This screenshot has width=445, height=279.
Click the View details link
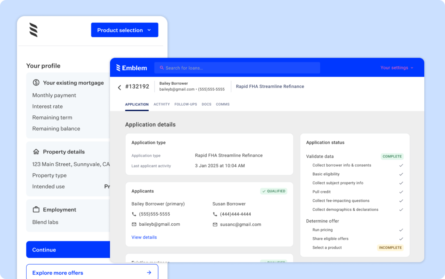(144, 237)
